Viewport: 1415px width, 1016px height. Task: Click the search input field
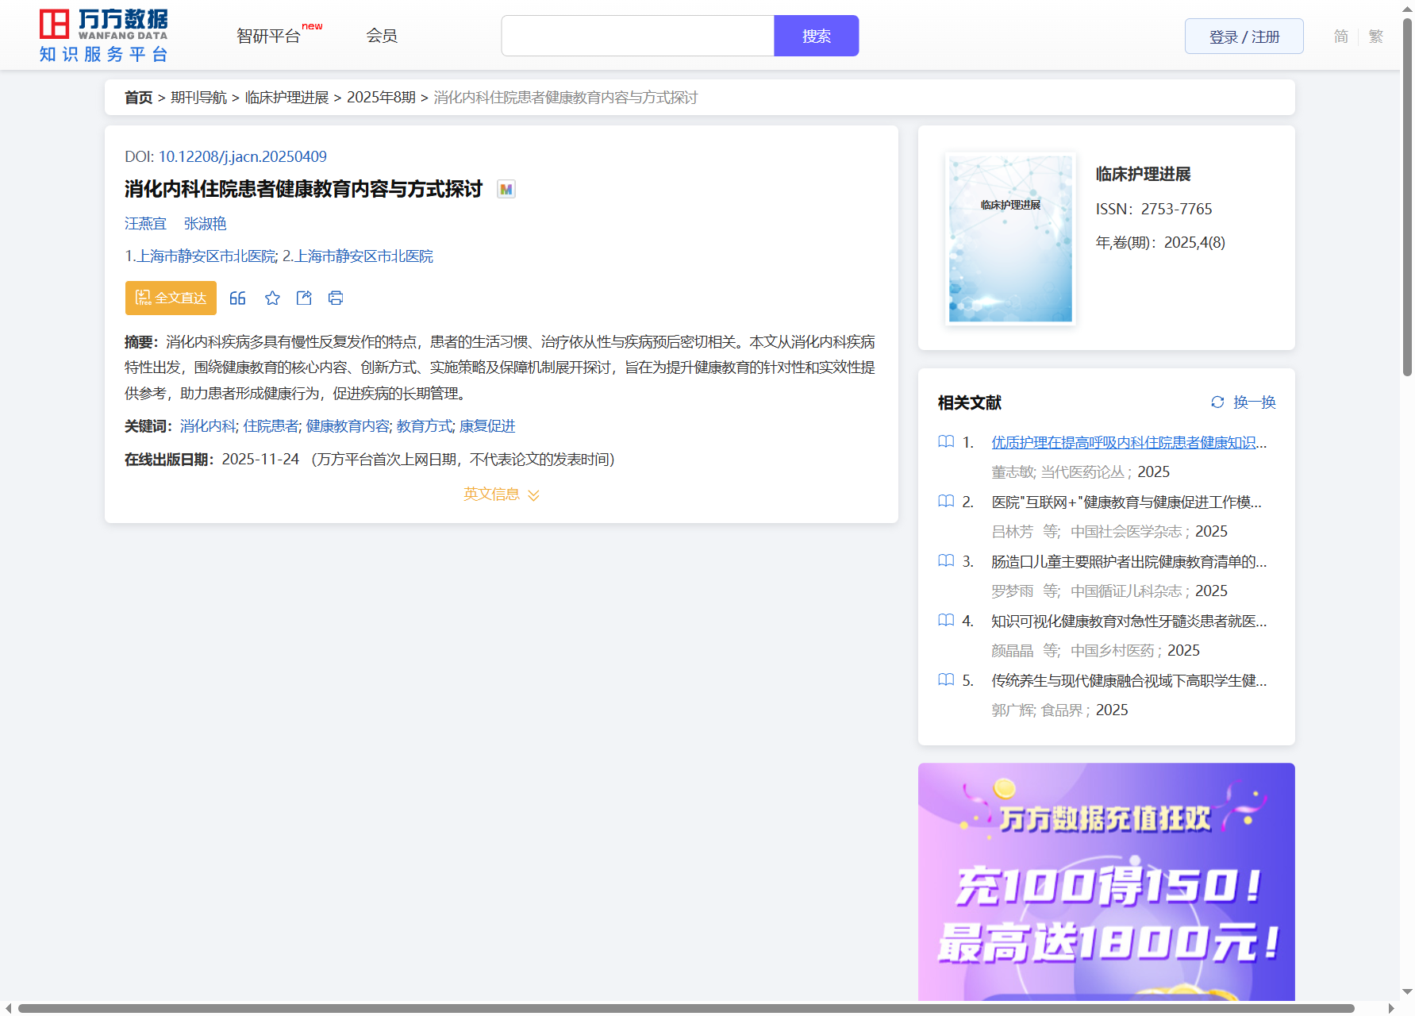(x=637, y=36)
